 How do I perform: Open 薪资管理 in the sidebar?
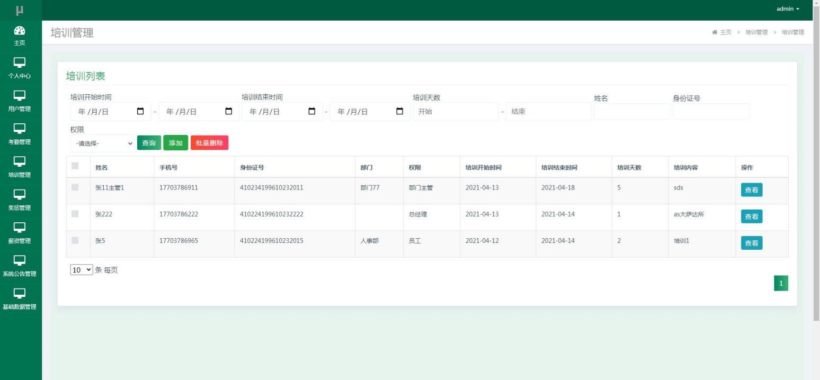(x=20, y=233)
